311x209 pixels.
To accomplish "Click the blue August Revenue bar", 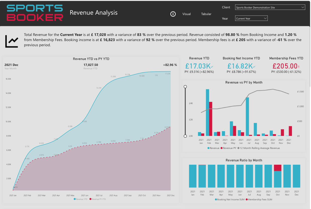I will (255, 130).
